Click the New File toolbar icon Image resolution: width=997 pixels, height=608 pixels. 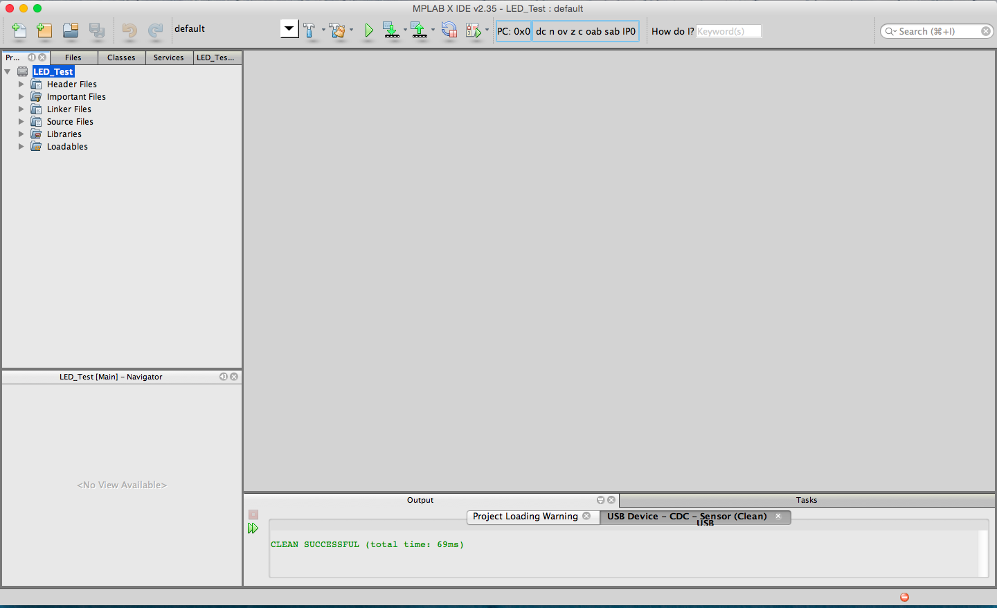click(x=19, y=30)
